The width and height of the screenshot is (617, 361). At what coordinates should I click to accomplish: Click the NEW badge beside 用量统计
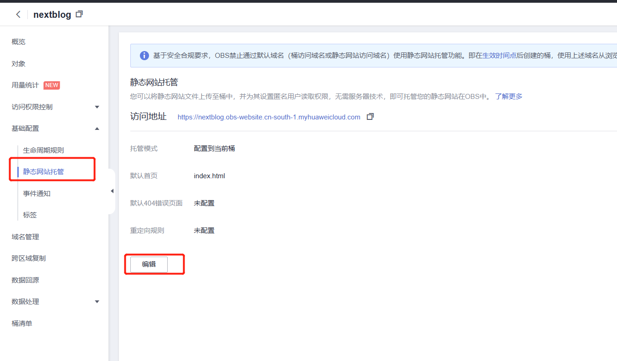(x=51, y=85)
